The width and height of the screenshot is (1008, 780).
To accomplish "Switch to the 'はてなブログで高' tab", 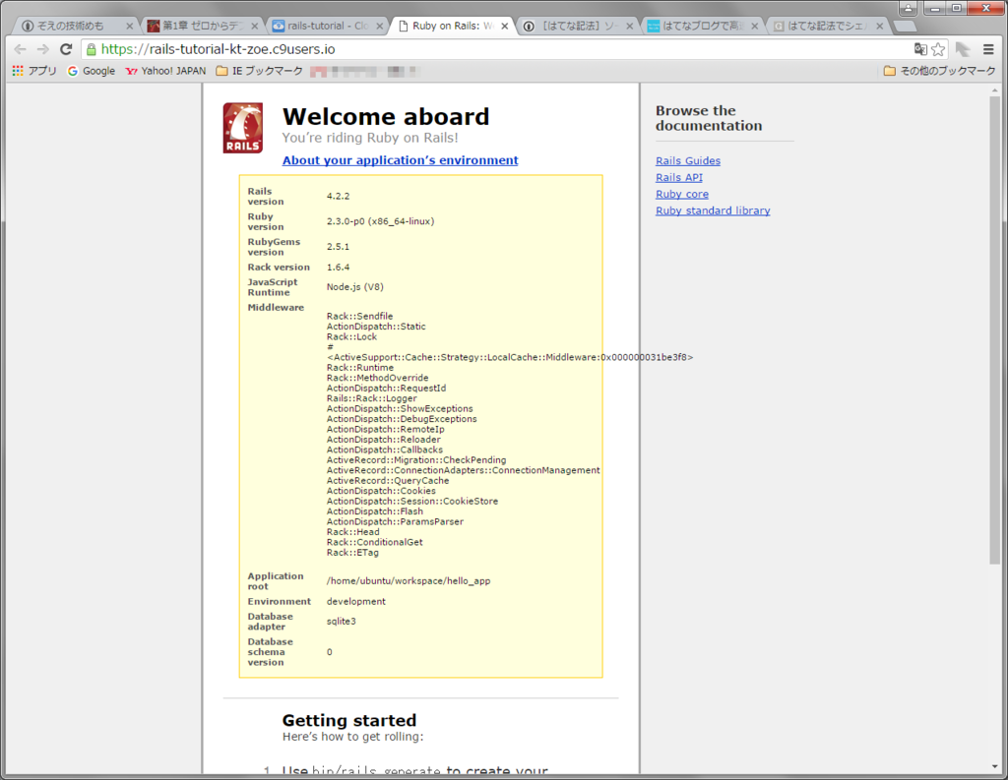I will click(700, 27).
